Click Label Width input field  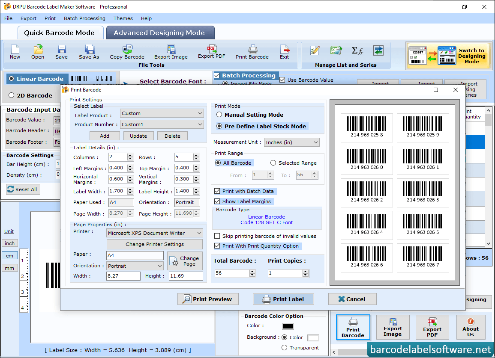[118, 191]
